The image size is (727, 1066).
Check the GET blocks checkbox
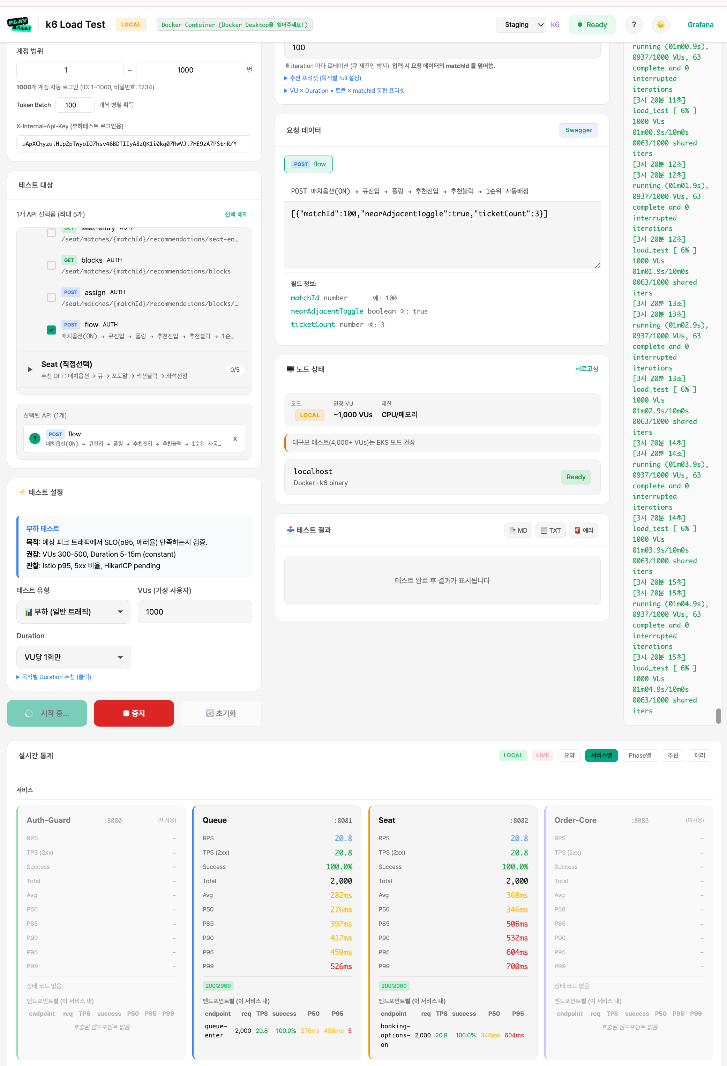pos(51,265)
